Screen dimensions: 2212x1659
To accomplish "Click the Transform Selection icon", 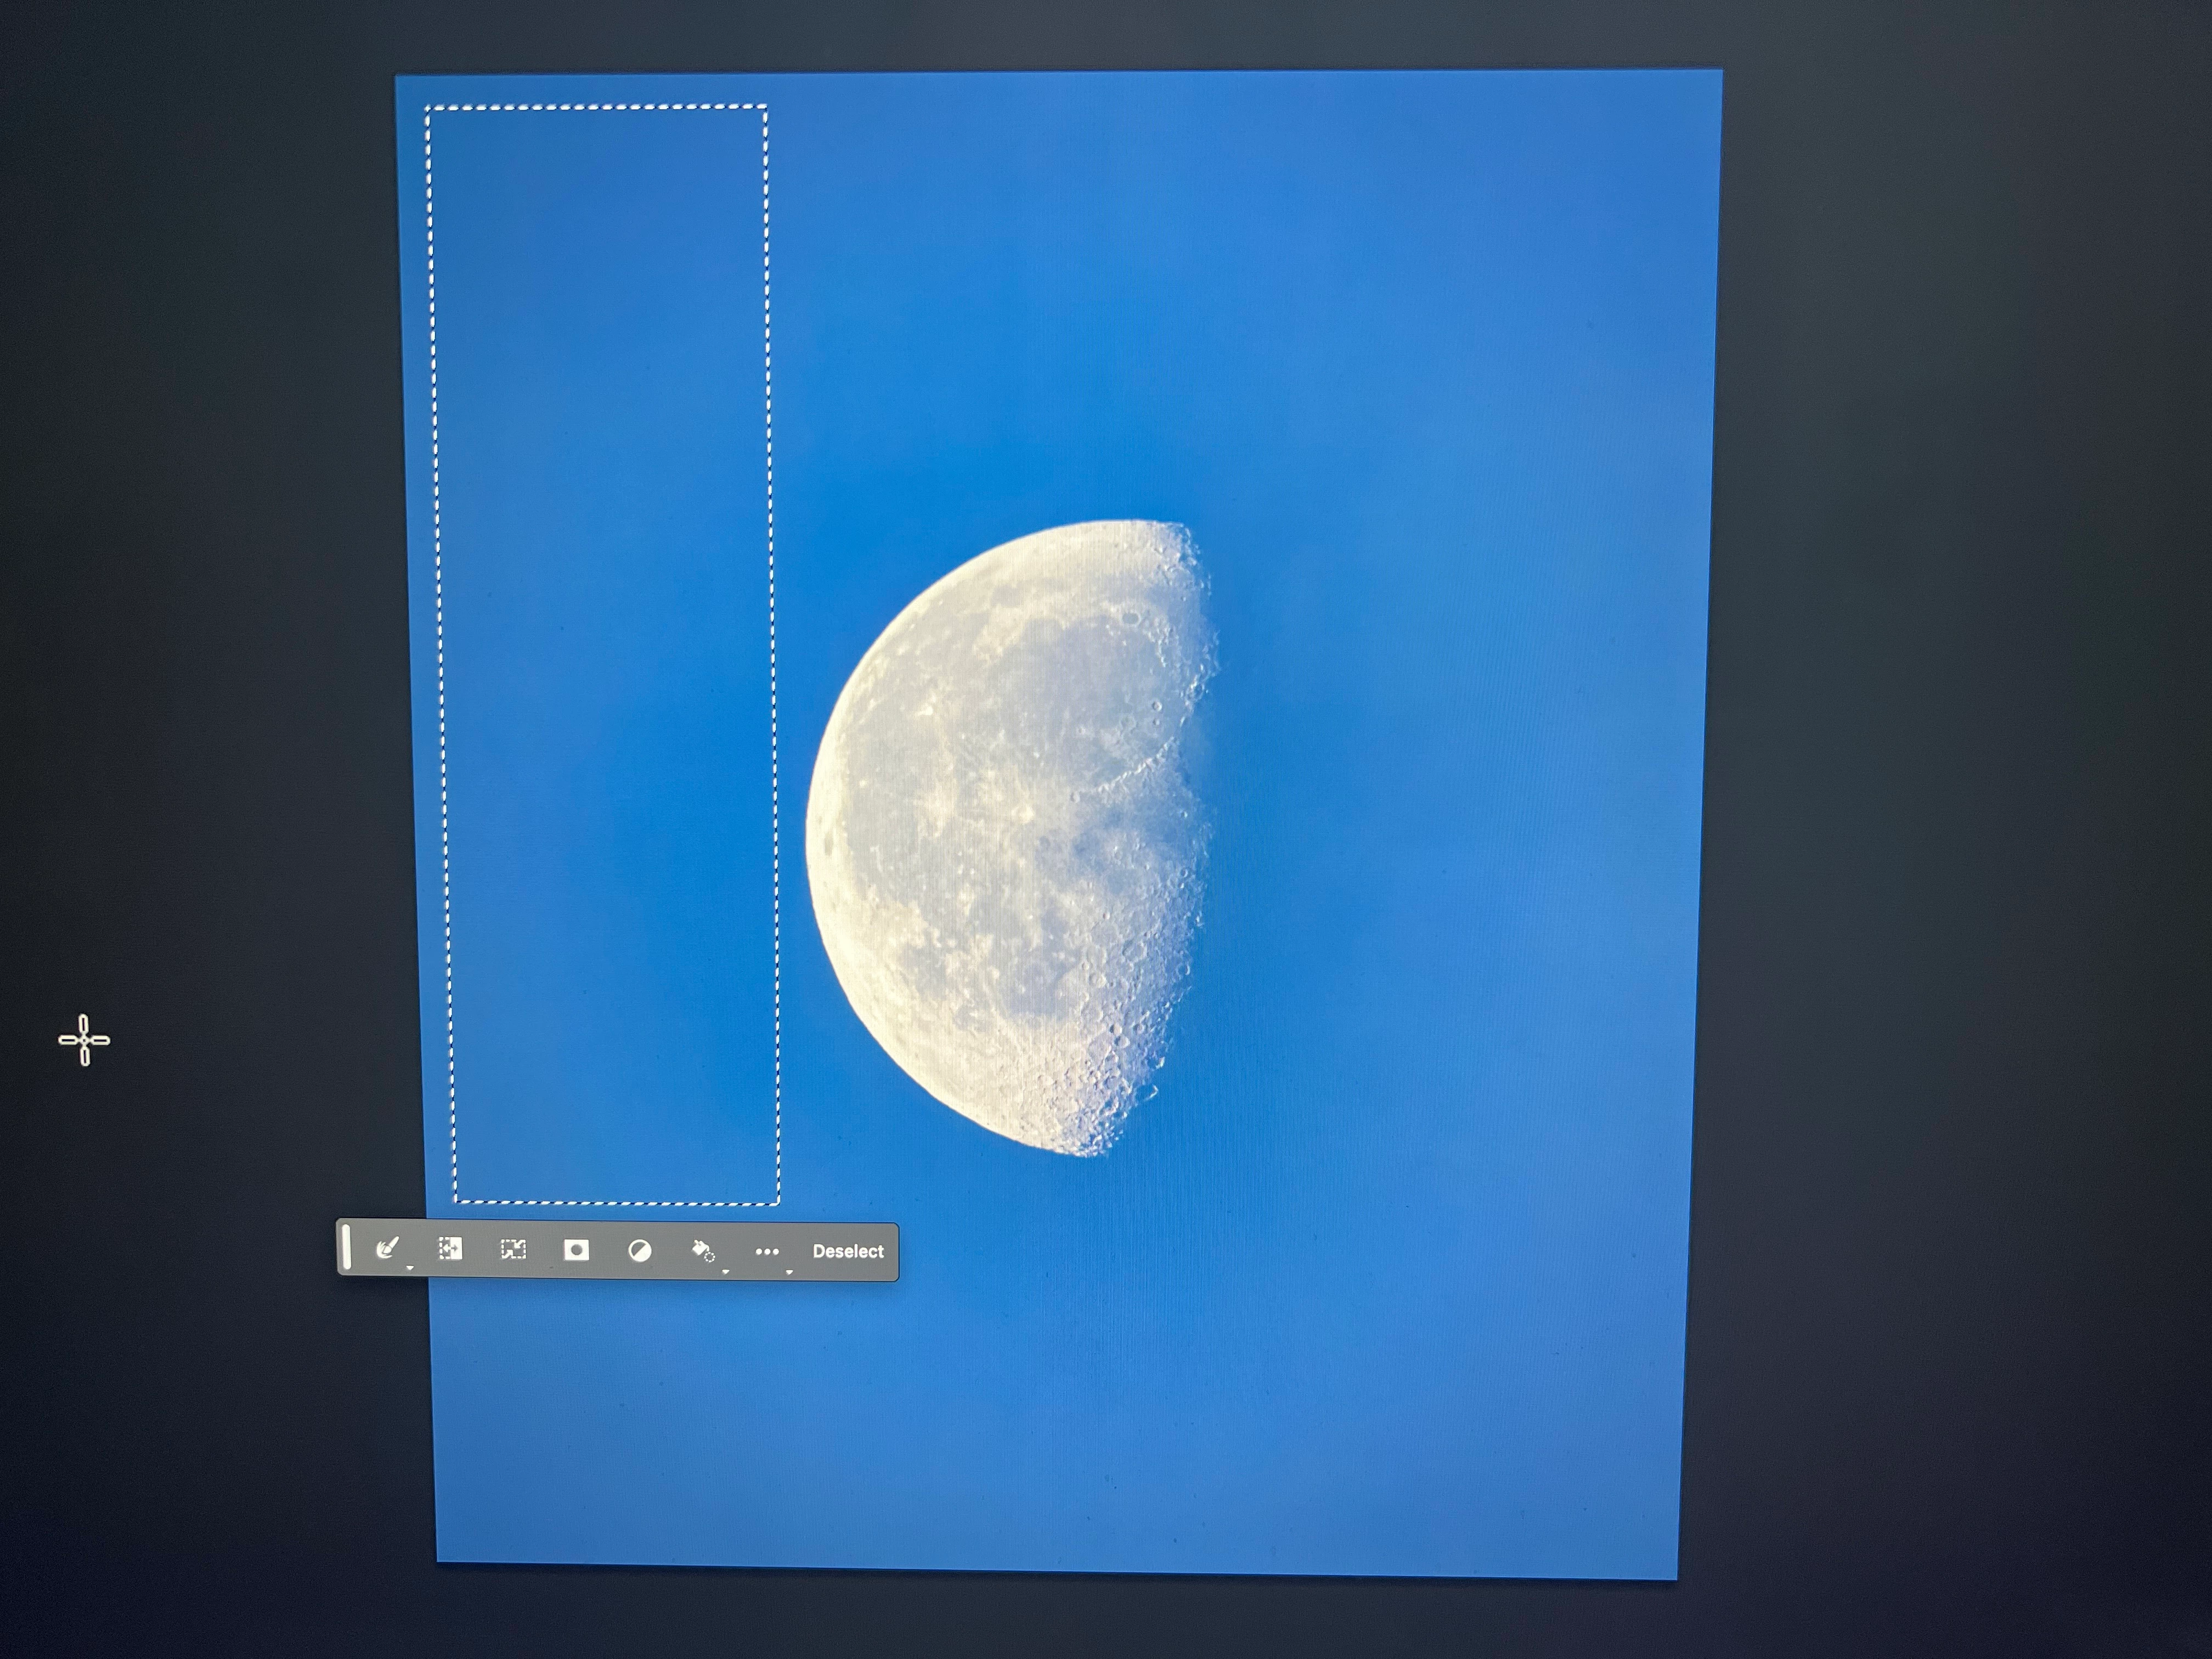I will coord(513,1250).
